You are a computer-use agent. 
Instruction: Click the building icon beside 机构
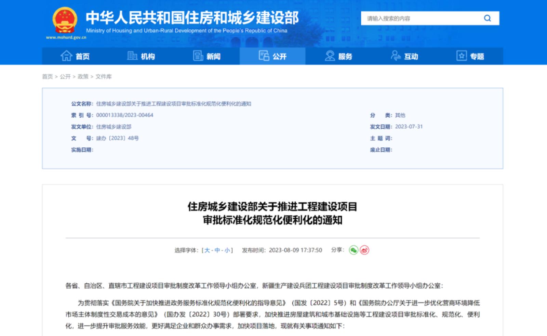[x=133, y=56]
